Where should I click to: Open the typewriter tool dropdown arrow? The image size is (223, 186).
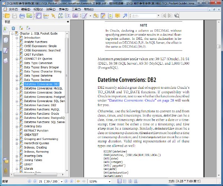[x=90, y=16]
